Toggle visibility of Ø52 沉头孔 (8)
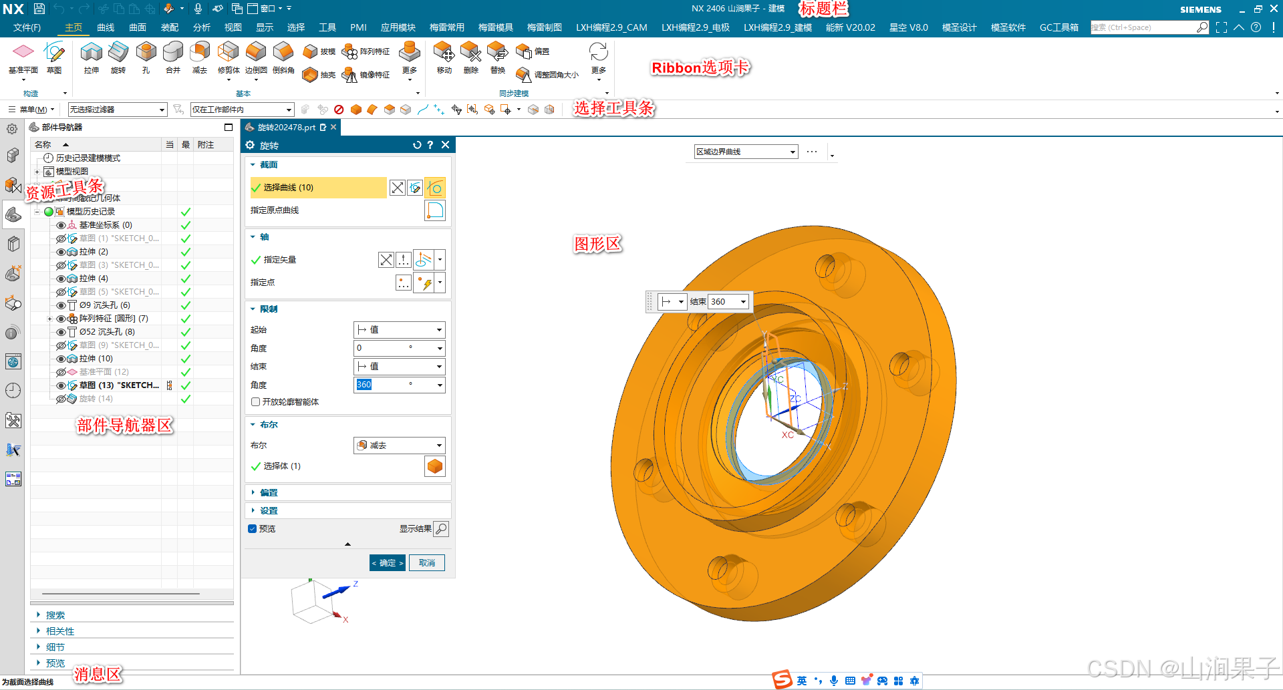This screenshot has width=1283, height=690. [x=61, y=332]
